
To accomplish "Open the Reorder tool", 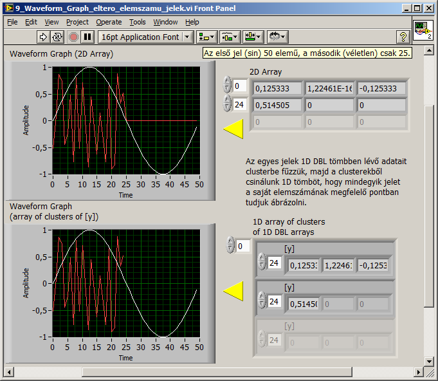I will [277, 37].
